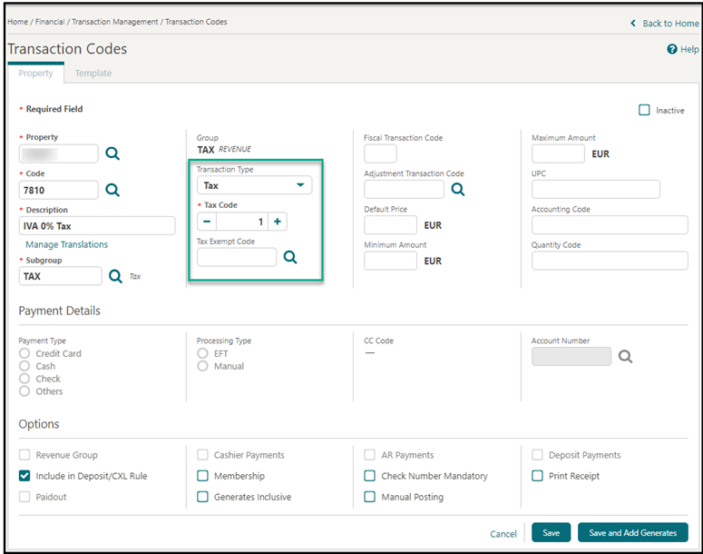
Task: Click the Save button
Action: tap(551, 532)
